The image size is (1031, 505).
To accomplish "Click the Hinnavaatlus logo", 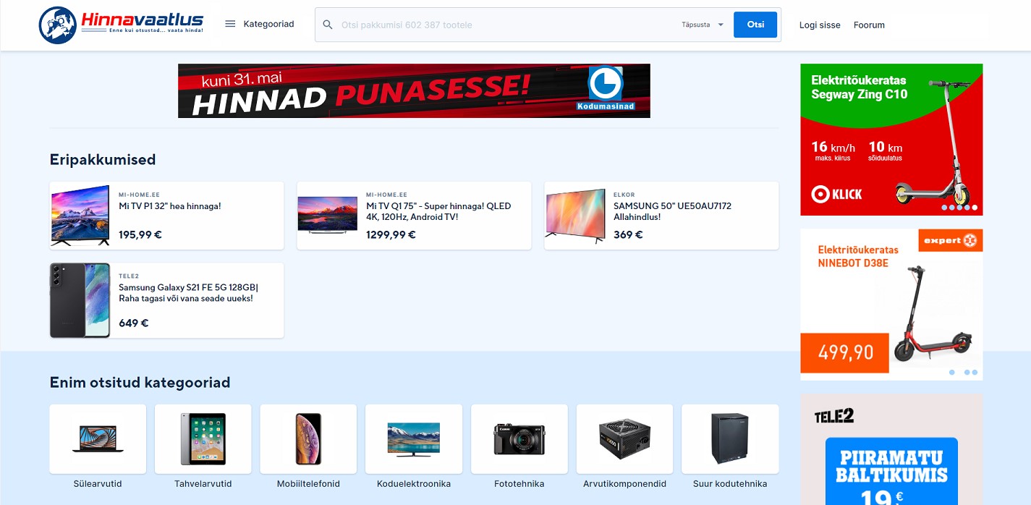I will [x=121, y=25].
